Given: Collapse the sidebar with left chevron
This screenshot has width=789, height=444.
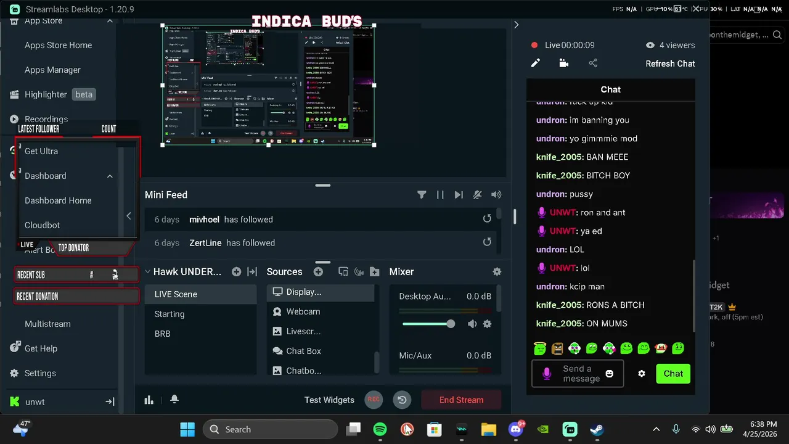Looking at the screenshot, I should pos(128,216).
